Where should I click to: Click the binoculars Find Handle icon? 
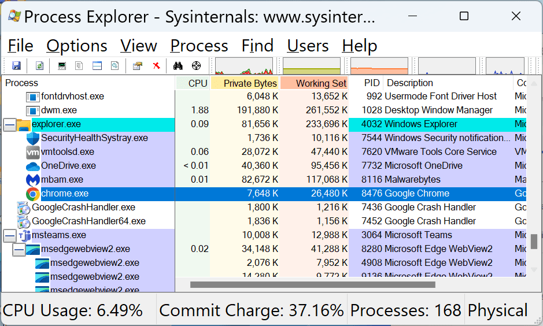pyautogui.click(x=178, y=66)
